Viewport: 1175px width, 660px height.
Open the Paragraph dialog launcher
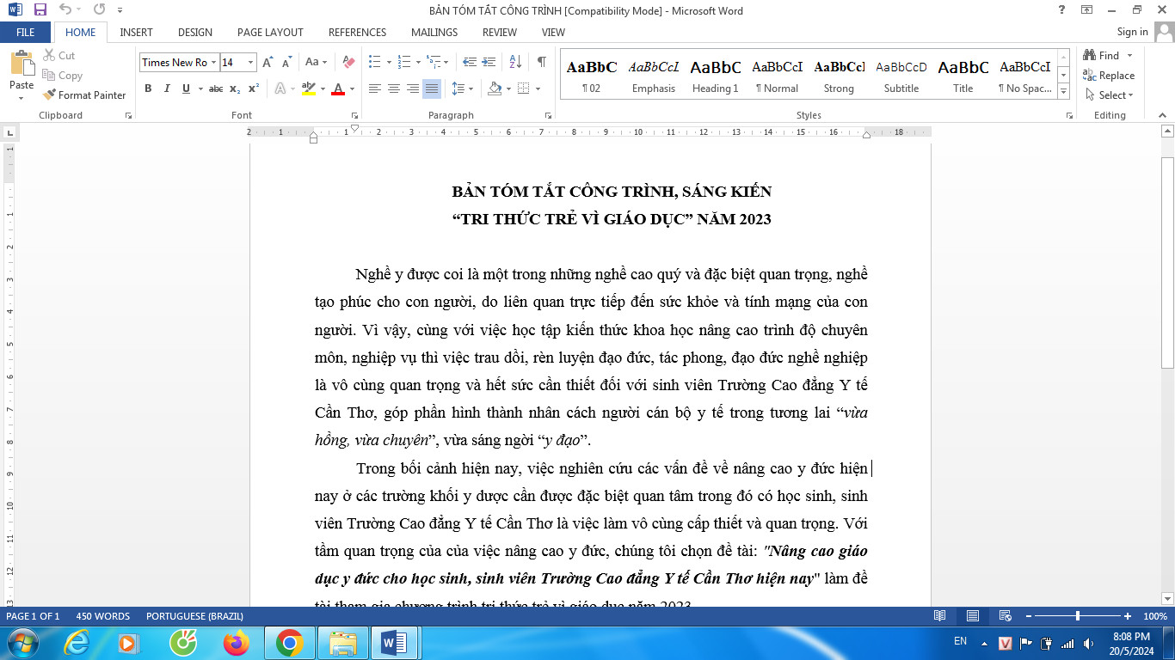(548, 115)
